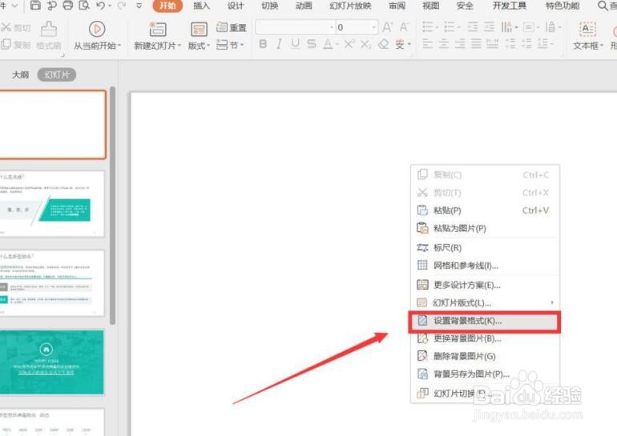Select the first blank slide thumbnail
The image size is (617, 436).
pos(52,125)
